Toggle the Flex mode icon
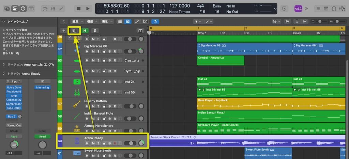The image size is (349, 159). [x=145, y=21]
